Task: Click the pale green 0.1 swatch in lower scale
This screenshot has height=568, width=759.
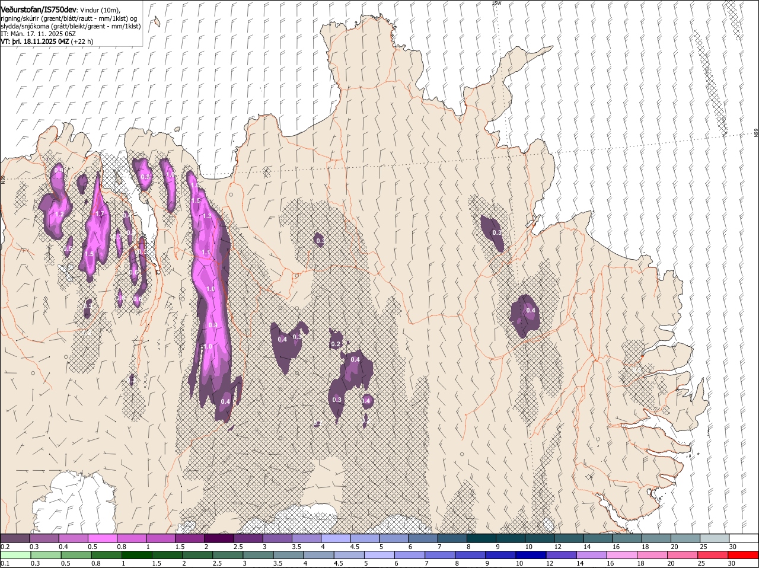Action: (15, 555)
